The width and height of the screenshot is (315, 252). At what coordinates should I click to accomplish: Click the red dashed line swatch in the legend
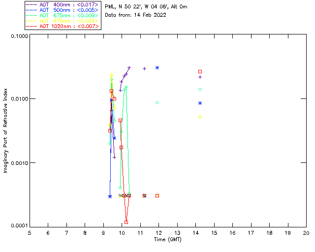pyautogui.click(x=31, y=26)
